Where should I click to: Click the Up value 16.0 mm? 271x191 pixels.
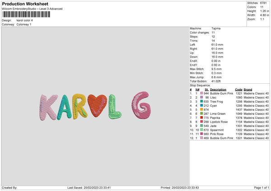(217, 53)
